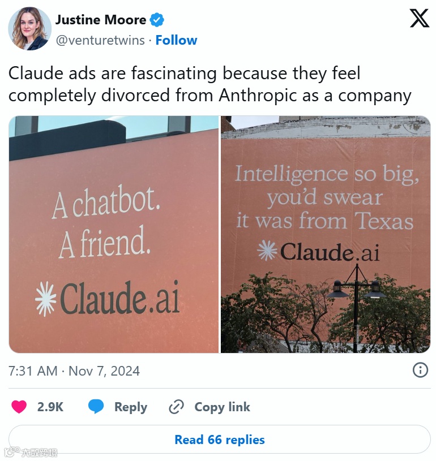Click the X logo icon
This screenshot has height=461, width=436.
tap(420, 18)
